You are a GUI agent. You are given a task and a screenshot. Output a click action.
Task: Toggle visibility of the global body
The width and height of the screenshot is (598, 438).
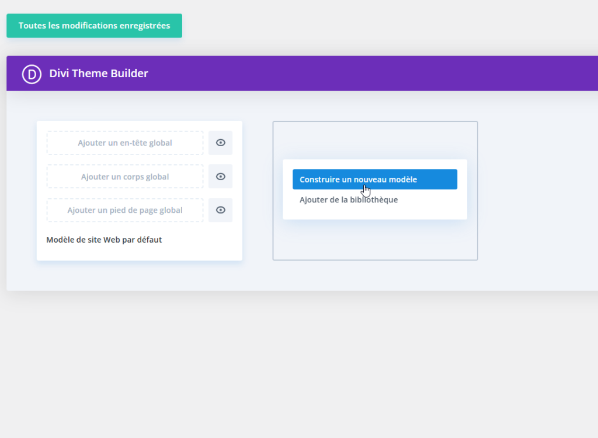coord(220,177)
